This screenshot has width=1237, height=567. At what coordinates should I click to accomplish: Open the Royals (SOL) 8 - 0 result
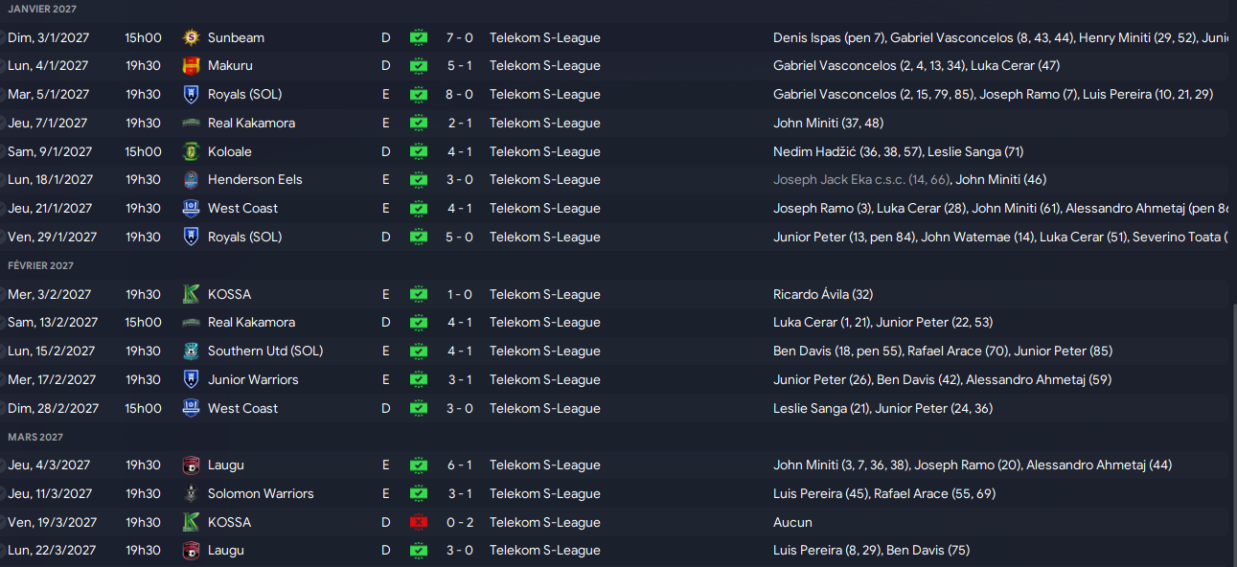[x=460, y=95]
